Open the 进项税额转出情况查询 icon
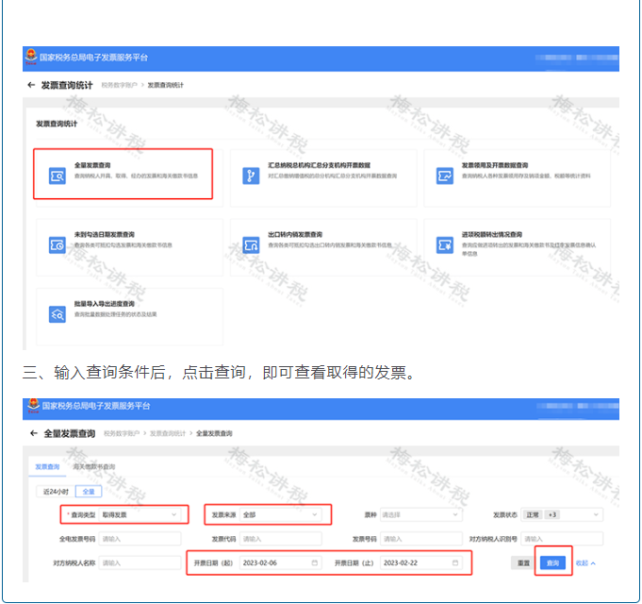The width and height of the screenshot is (642, 604). coord(445,245)
